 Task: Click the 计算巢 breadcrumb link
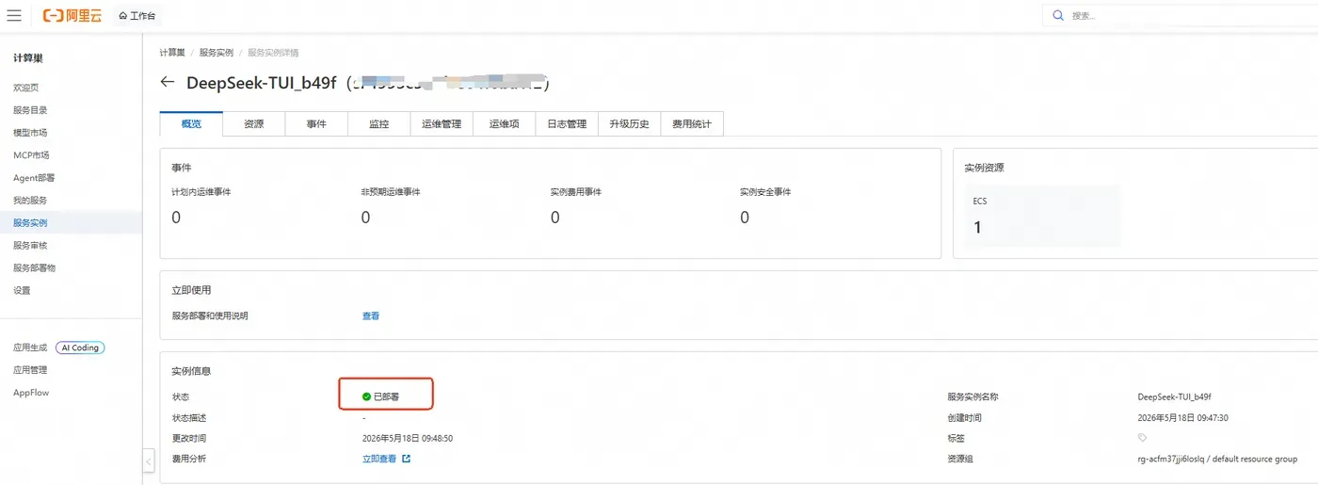[172, 53]
